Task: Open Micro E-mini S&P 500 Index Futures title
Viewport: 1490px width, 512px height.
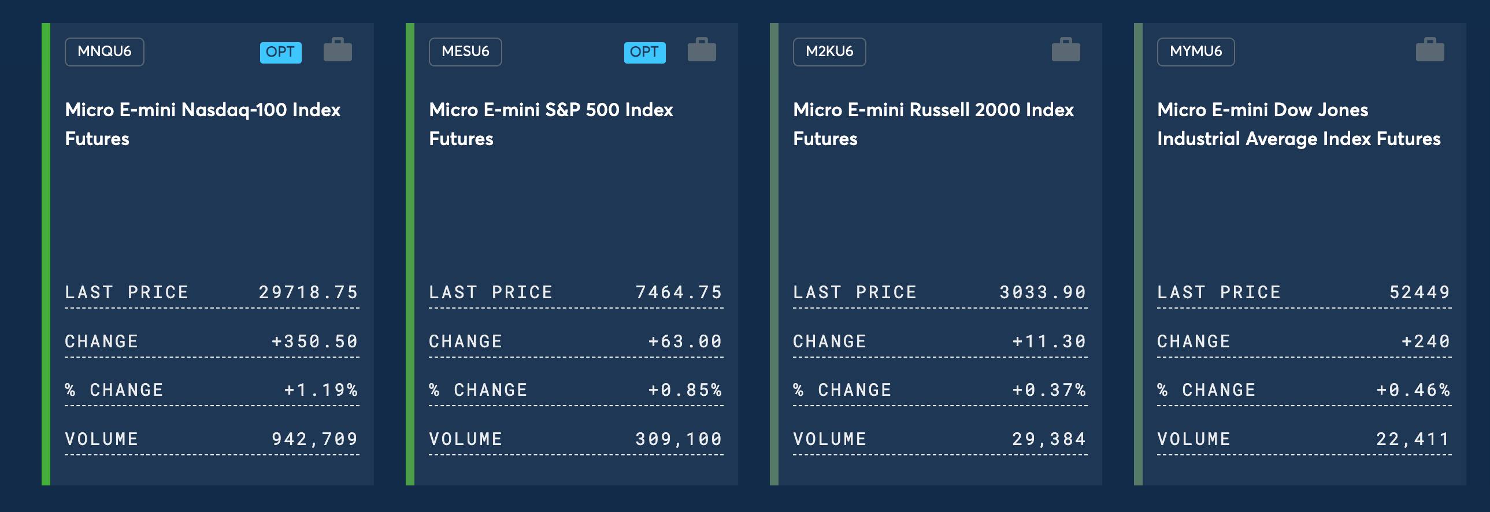Action: [551, 124]
